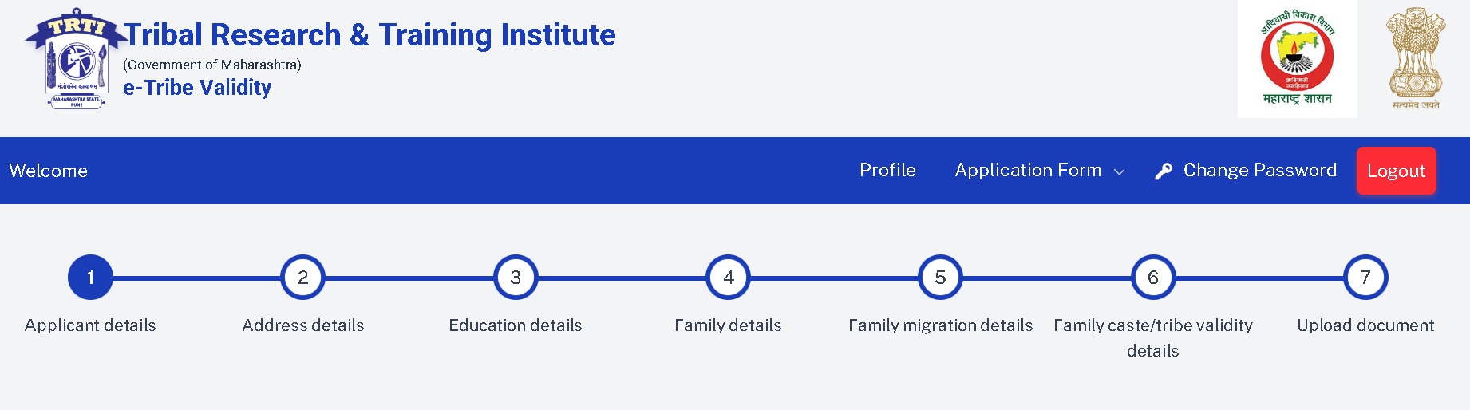Select step 1 circle for Applicant details
Image resolution: width=1470 pixels, height=410 pixels.
click(90, 278)
